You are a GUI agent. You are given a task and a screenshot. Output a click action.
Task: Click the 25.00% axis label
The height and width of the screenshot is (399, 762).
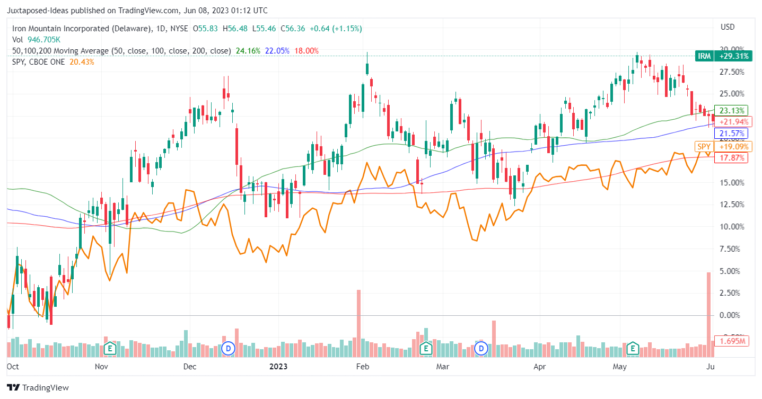click(732, 94)
